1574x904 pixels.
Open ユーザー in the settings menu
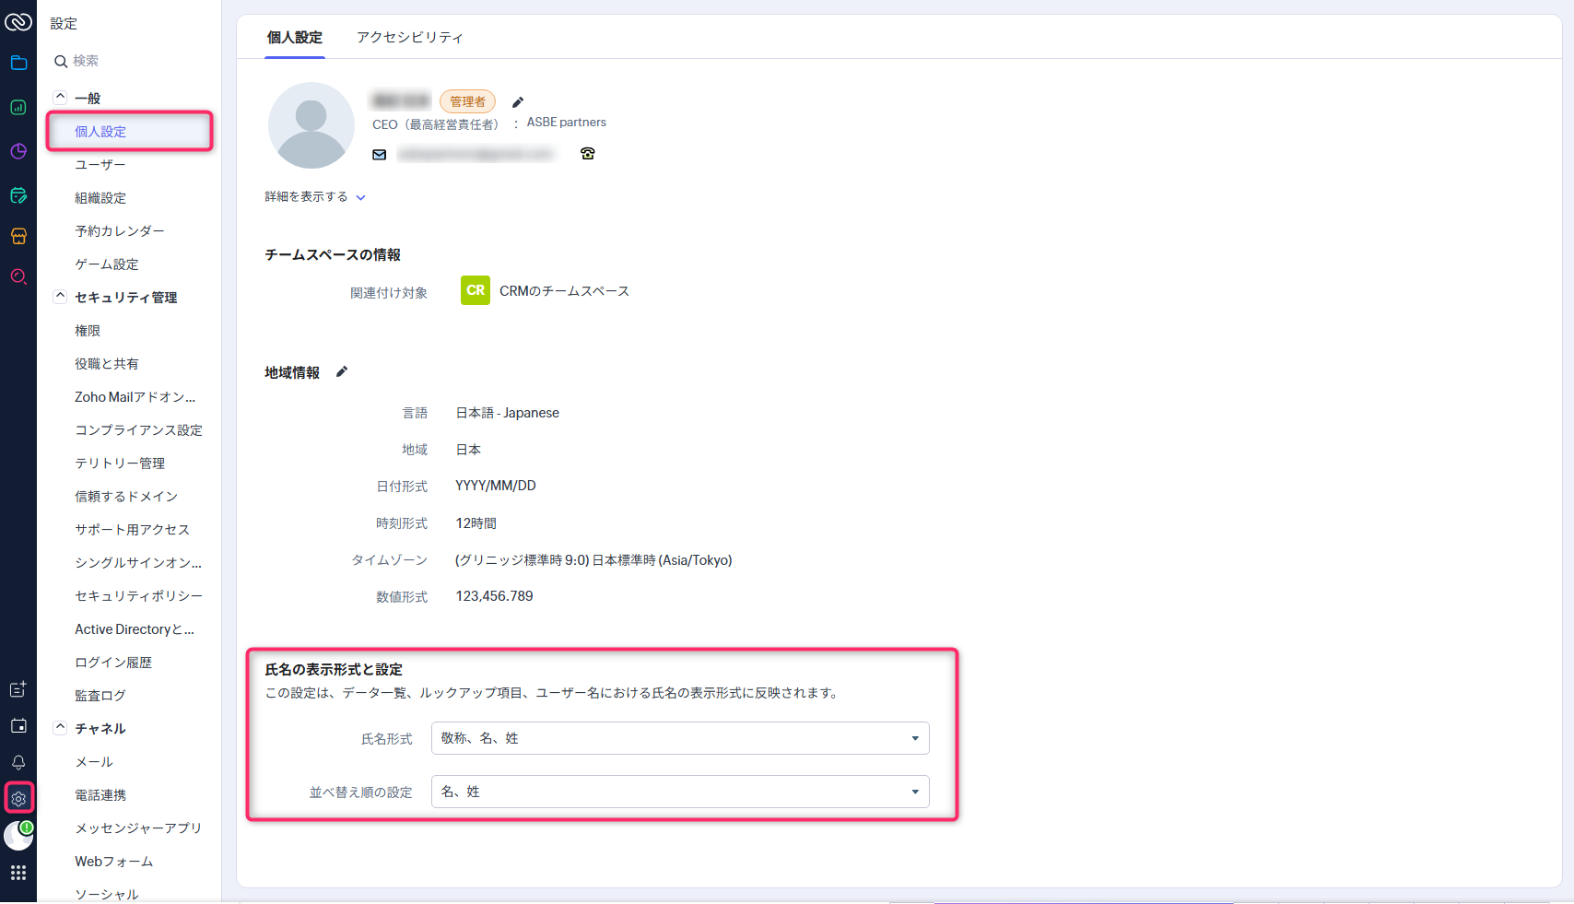pos(100,165)
